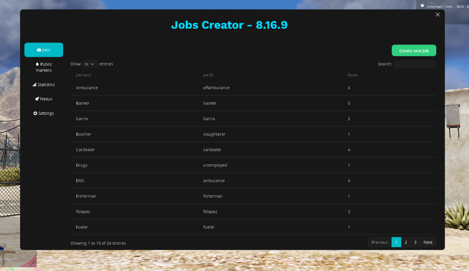
Task: Open the Settings section
Action: (x=44, y=113)
